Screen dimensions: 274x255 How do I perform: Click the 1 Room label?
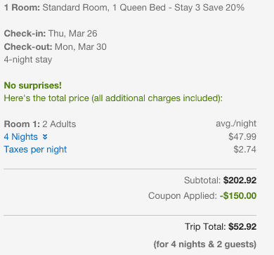[22, 8]
